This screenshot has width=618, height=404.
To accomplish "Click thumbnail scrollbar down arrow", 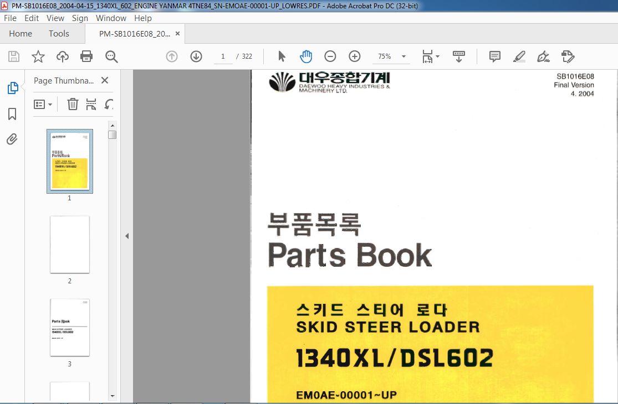I will pyautogui.click(x=113, y=396).
